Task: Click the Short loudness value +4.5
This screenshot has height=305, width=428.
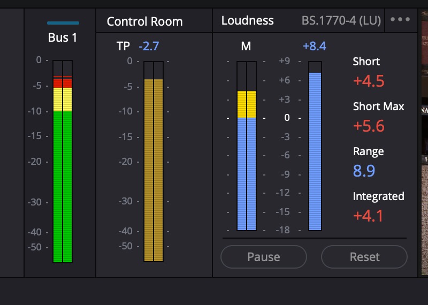Action: coord(369,81)
